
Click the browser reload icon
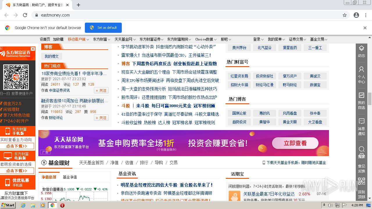pyautogui.click(x=25, y=15)
